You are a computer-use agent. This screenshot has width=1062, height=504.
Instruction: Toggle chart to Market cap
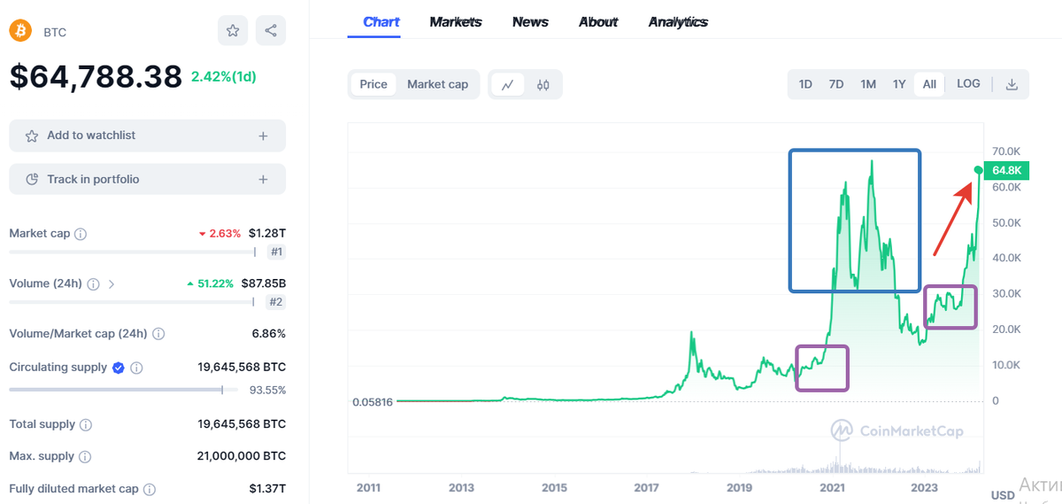click(437, 84)
